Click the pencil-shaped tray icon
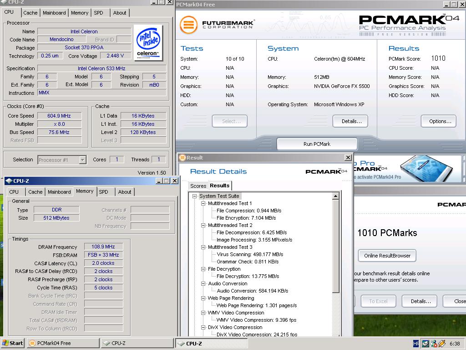This screenshot has height=350, width=466. [x=441, y=344]
